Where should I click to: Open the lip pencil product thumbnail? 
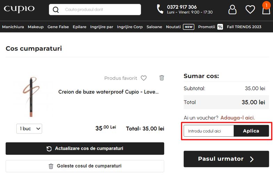click(31, 97)
